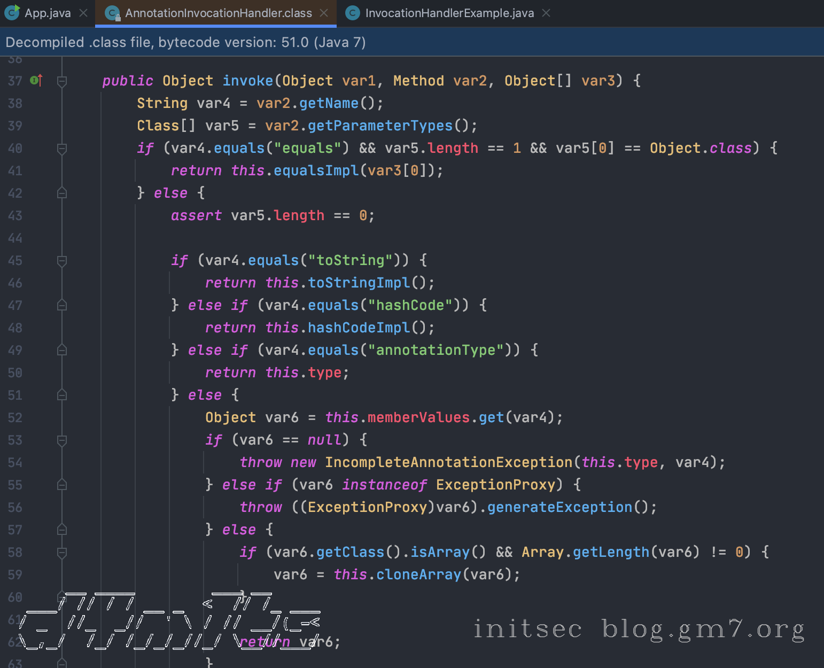Image resolution: width=824 pixels, height=668 pixels.
Task: Collapse the toString if-block at line 45
Action: 62,261
